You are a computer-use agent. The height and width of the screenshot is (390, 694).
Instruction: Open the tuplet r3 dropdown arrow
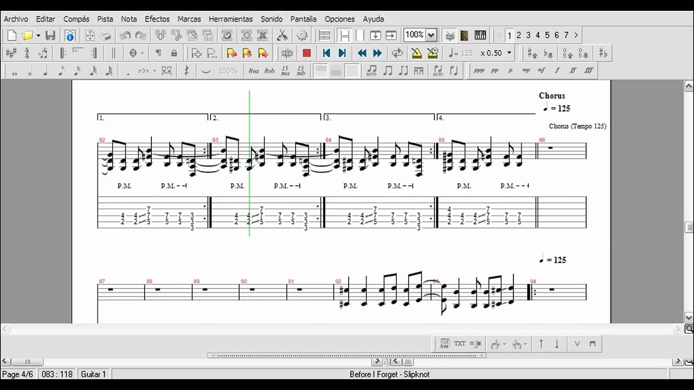click(x=155, y=71)
